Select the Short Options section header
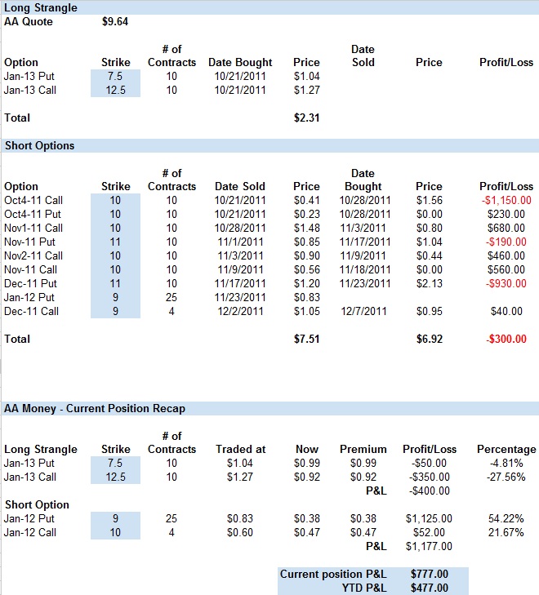This screenshot has width=539, height=595. click(x=40, y=145)
